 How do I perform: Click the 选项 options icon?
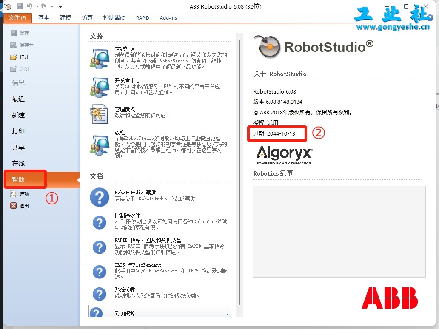coord(14,194)
